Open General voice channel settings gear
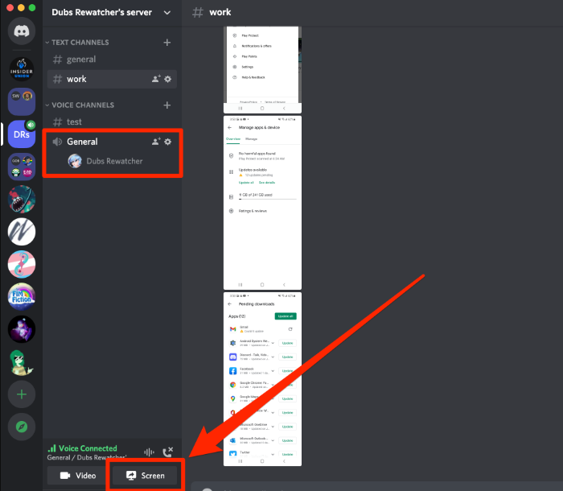Image resolution: width=563 pixels, height=491 pixels. tap(167, 142)
